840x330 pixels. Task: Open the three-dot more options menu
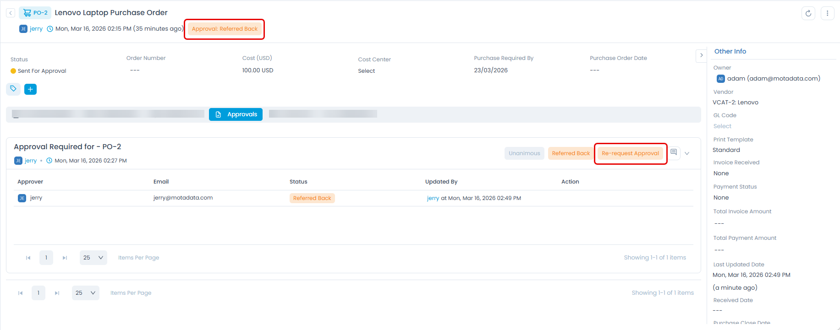click(827, 13)
